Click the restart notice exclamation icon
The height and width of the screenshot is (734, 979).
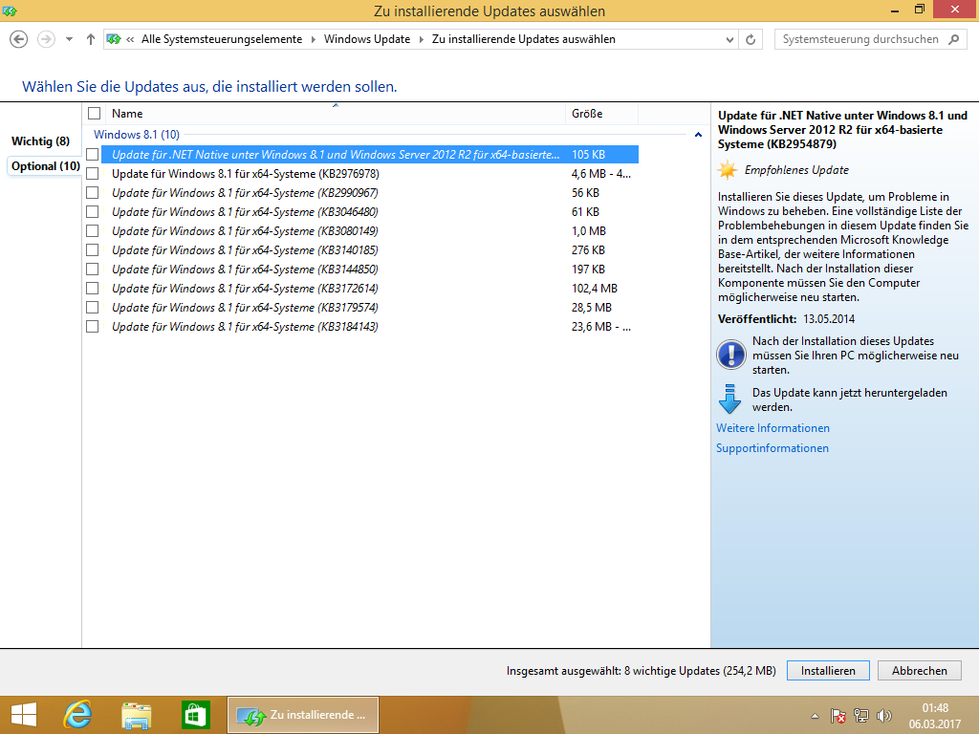730,355
